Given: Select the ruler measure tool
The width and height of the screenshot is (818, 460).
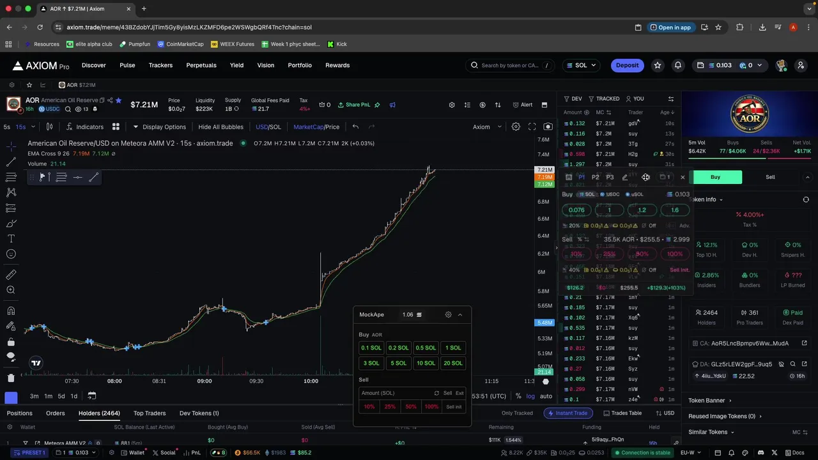Looking at the screenshot, I should click(x=11, y=274).
